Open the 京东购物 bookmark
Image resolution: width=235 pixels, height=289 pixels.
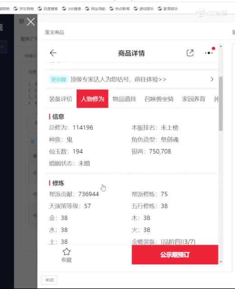pos(24,9)
